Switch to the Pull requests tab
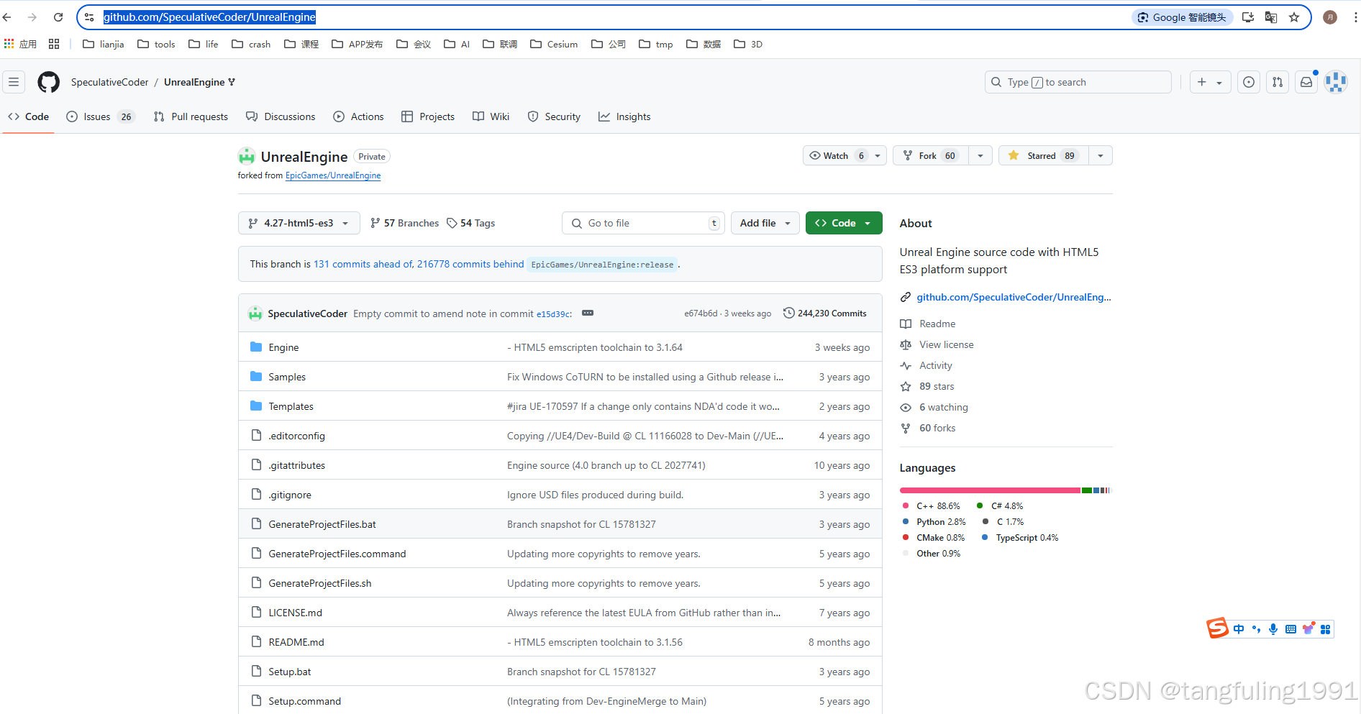The image size is (1361, 714). 191,116
